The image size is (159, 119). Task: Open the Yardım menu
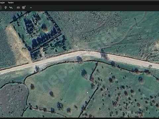pyautogui.click(x=11, y=3)
